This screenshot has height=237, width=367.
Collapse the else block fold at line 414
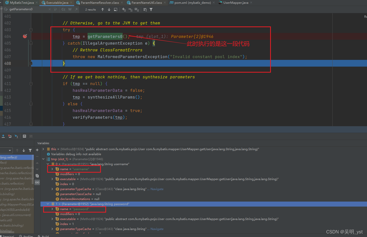click(x=31, y=104)
